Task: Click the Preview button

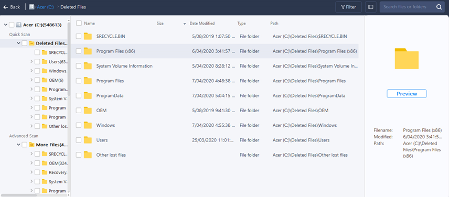Action: pyautogui.click(x=407, y=93)
